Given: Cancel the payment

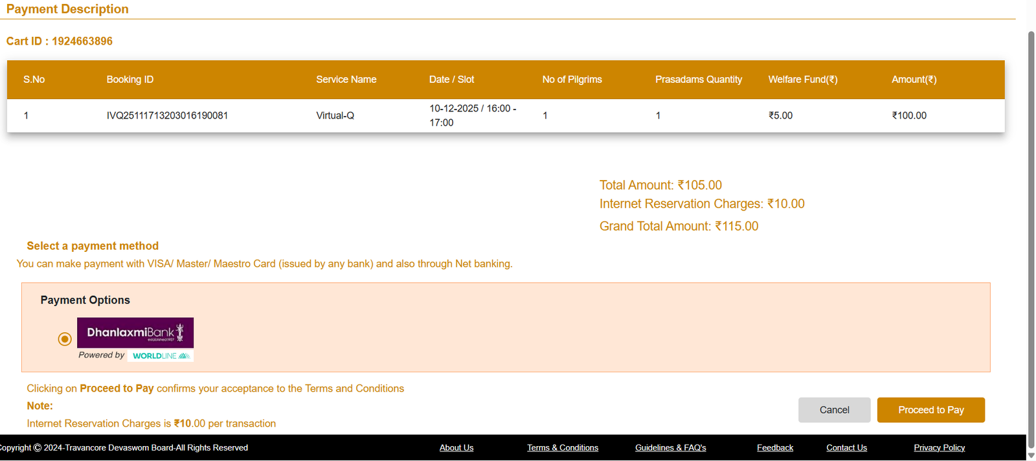Looking at the screenshot, I should pos(834,410).
